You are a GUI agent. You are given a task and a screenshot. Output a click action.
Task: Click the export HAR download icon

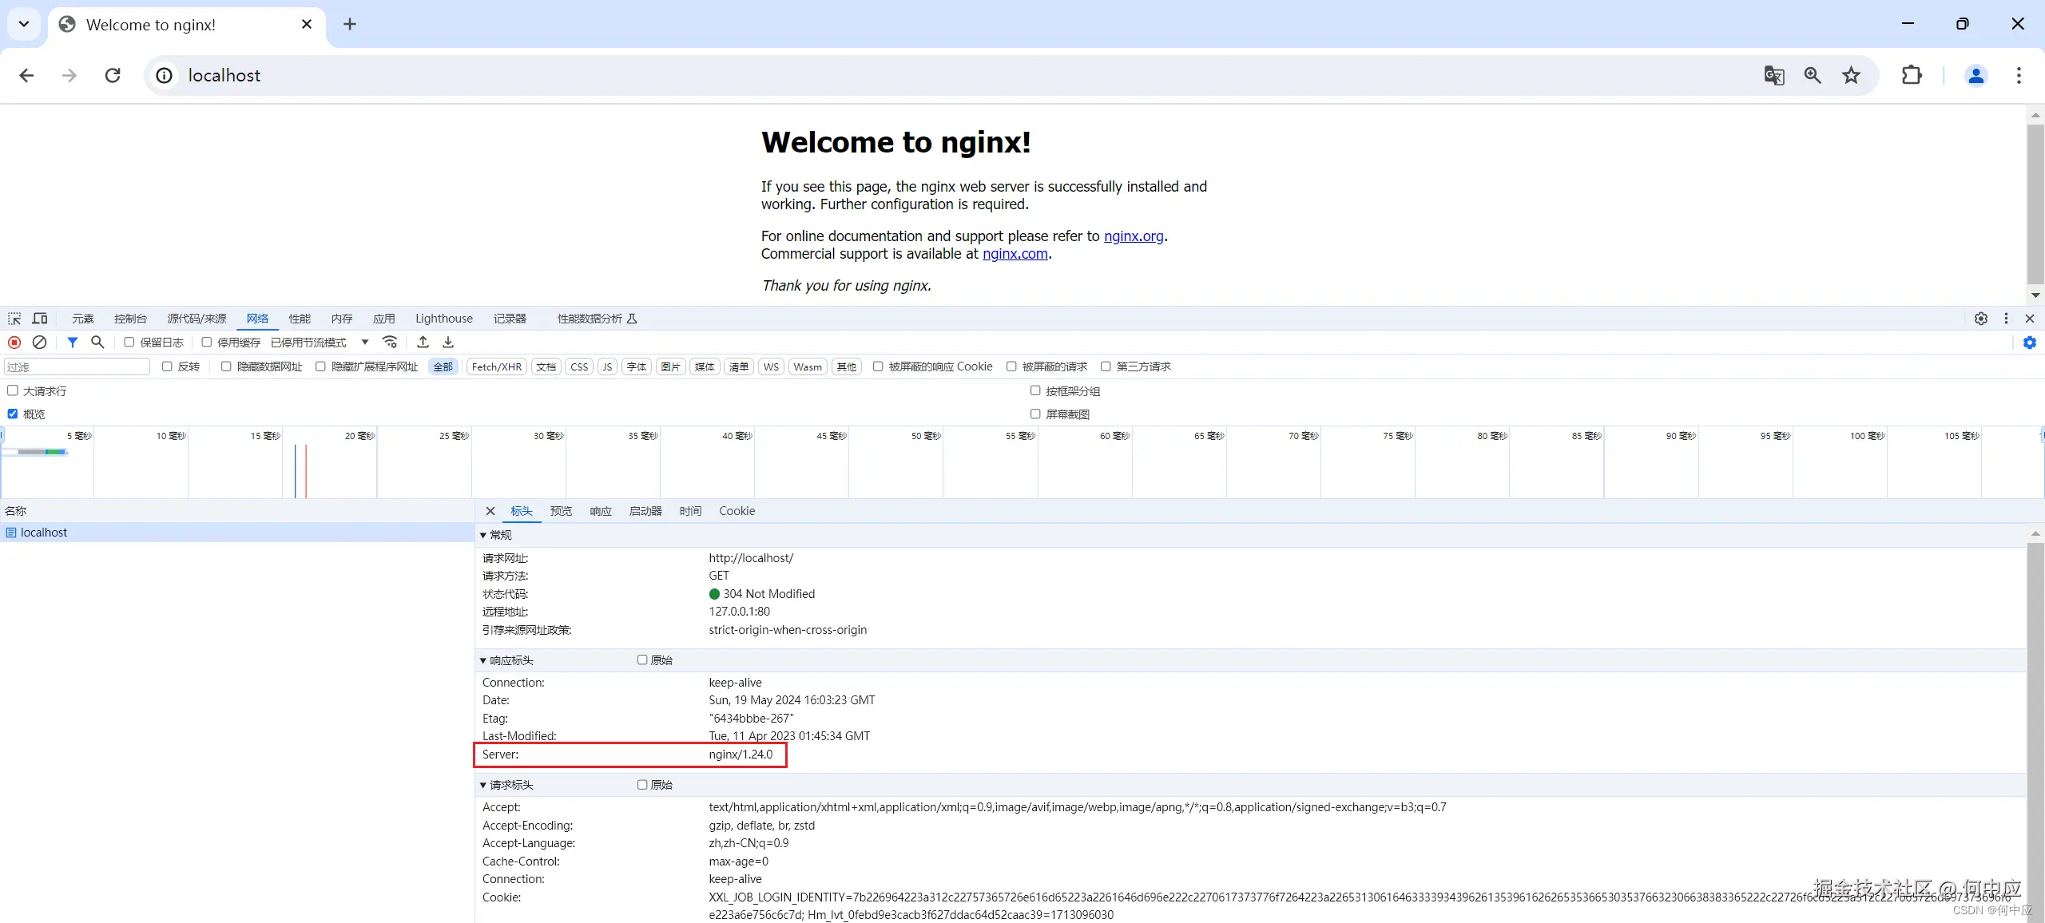[448, 343]
